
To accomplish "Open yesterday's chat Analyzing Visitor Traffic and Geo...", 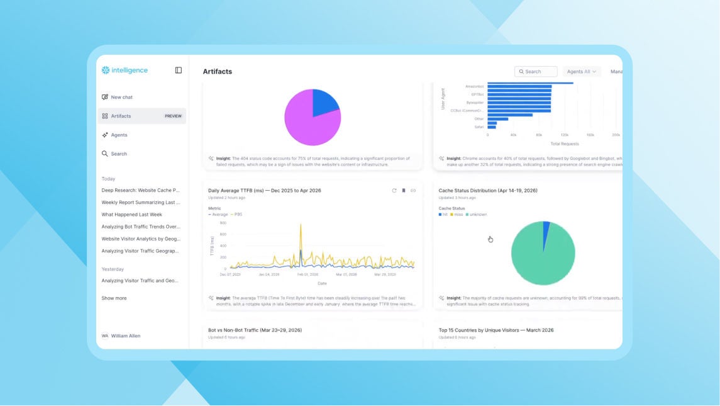I will pos(140,281).
